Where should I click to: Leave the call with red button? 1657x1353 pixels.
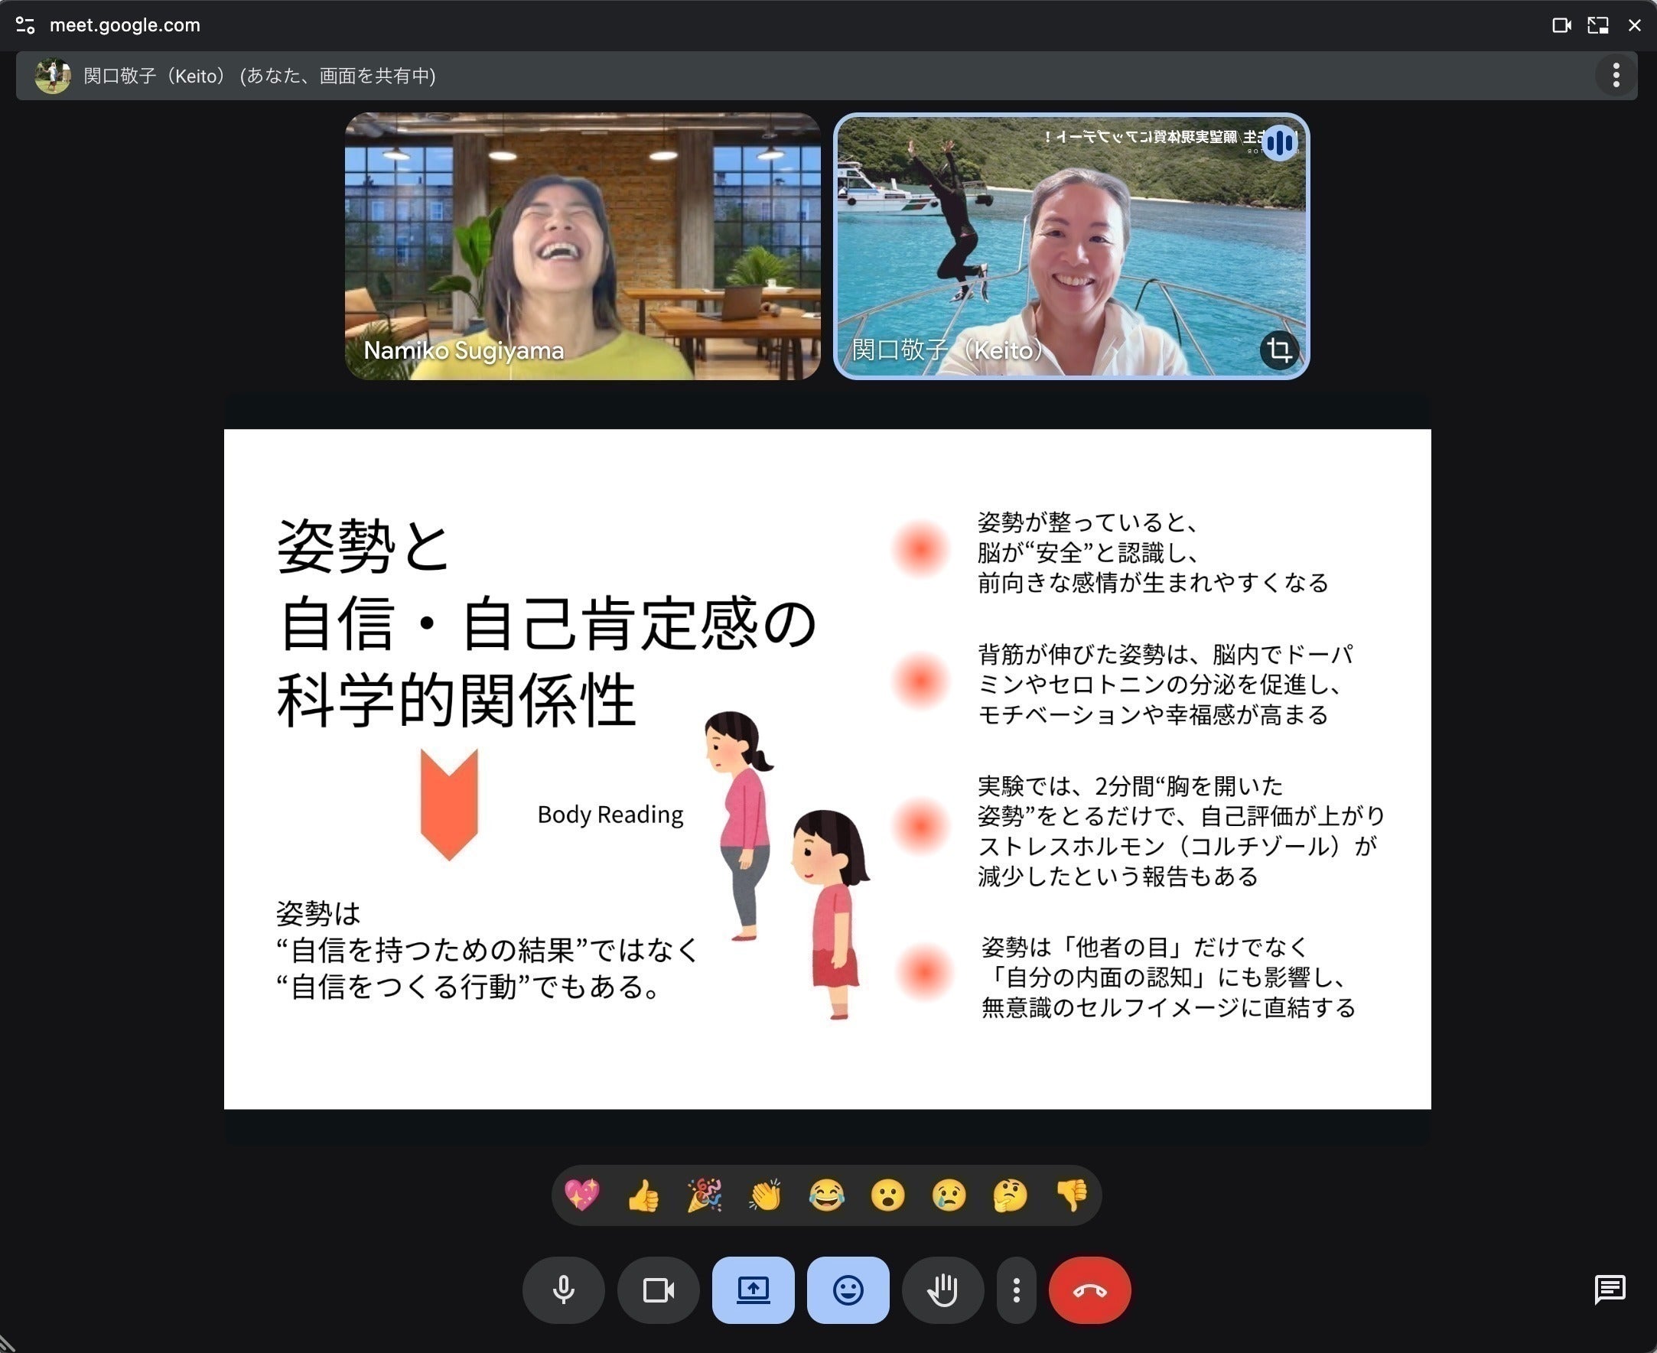[x=1089, y=1290]
